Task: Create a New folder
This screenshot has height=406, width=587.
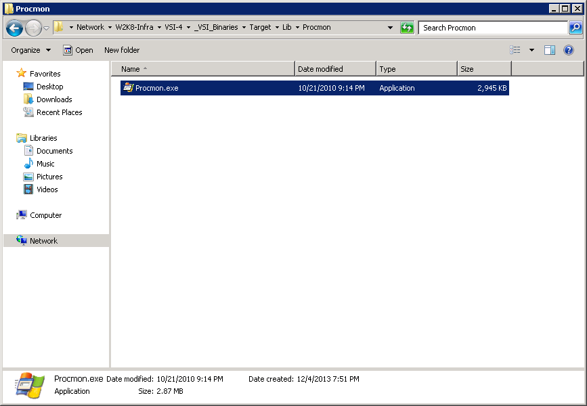Action: pyautogui.click(x=122, y=50)
